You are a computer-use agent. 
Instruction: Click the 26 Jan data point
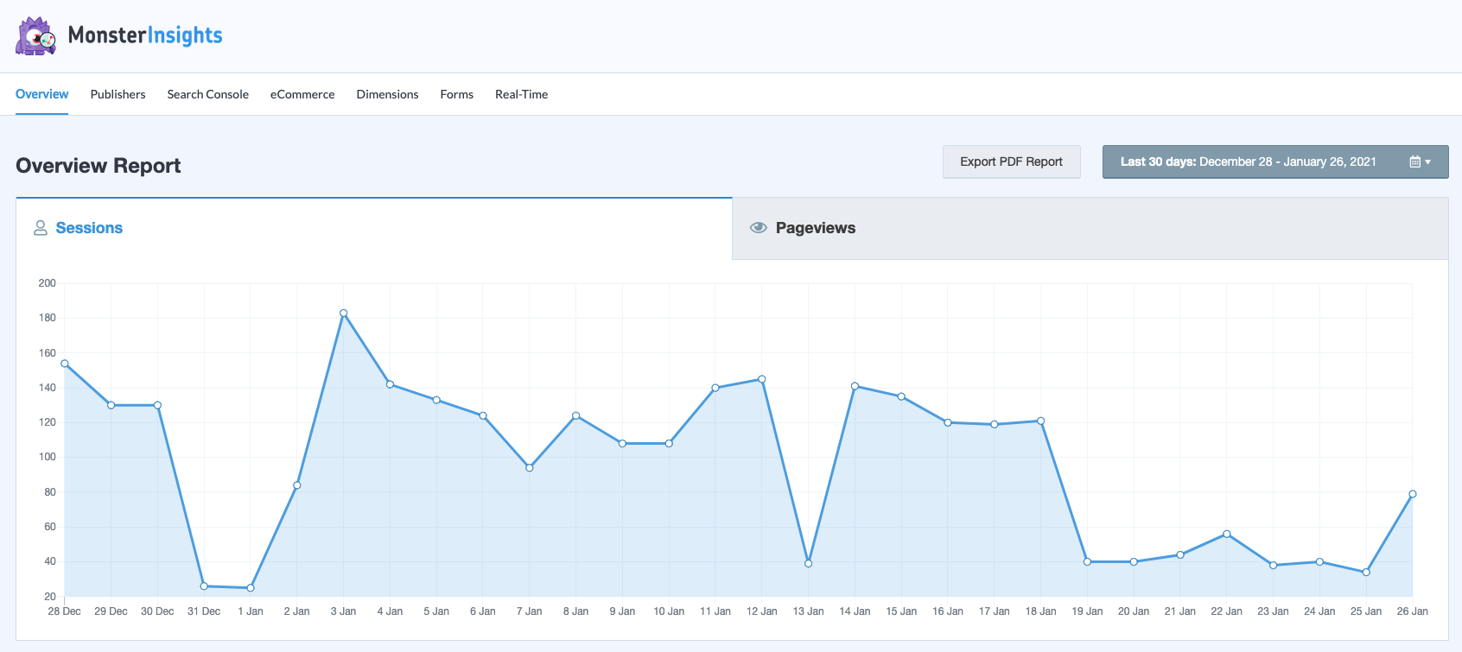(1413, 494)
